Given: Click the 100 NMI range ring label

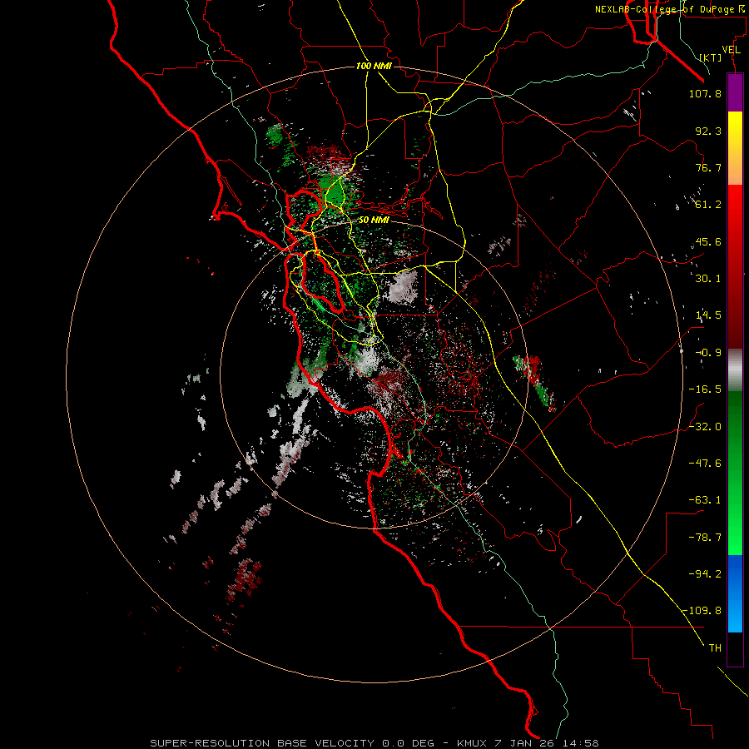Looking at the screenshot, I should [x=374, y=66].
